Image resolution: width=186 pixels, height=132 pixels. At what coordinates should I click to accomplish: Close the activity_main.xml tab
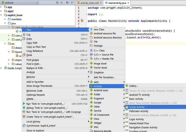[101, 3]
